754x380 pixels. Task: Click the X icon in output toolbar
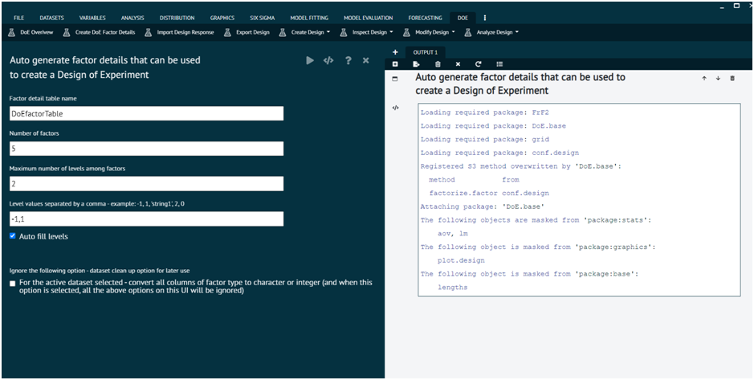(x=458, y=64)
